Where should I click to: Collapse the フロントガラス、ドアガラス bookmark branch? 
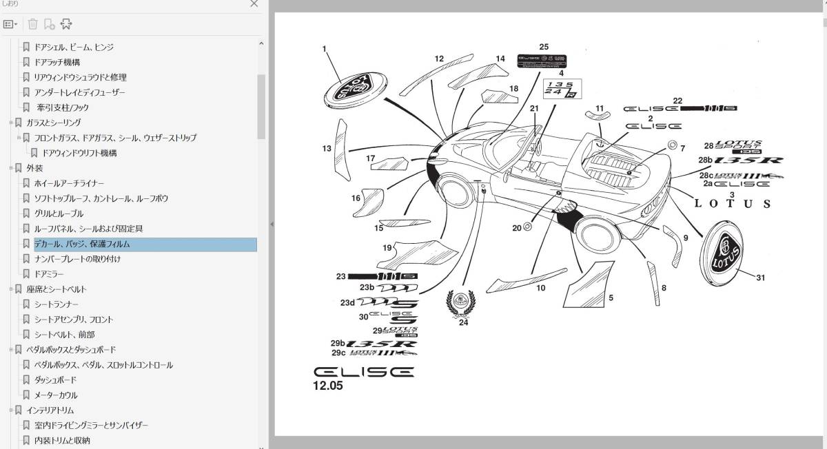[x=19, y=138]
